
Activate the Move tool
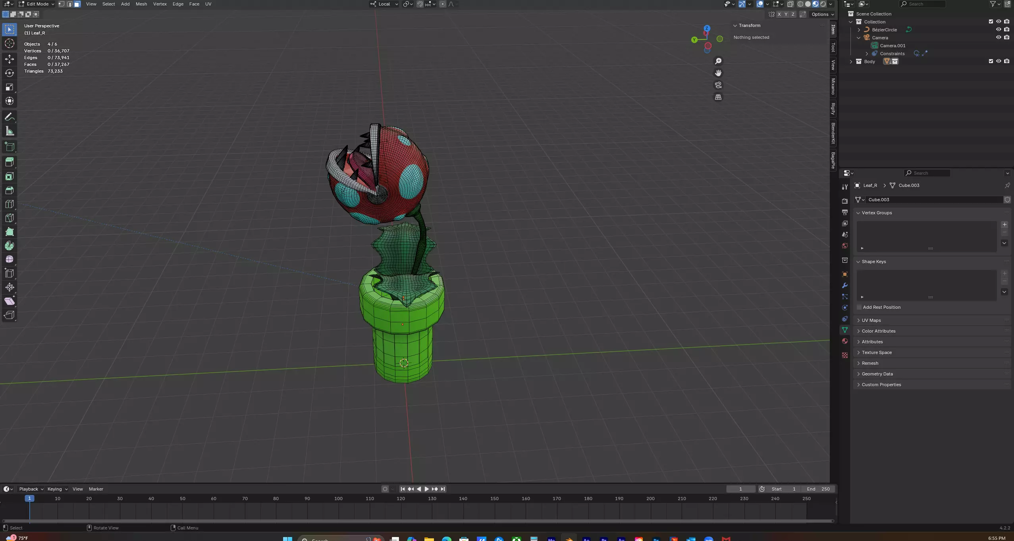click(10, 59)
